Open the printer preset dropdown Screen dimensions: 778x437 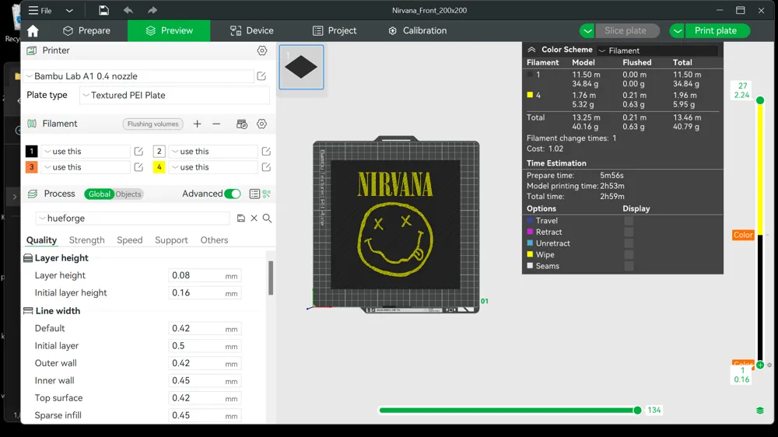pos(139,76)
